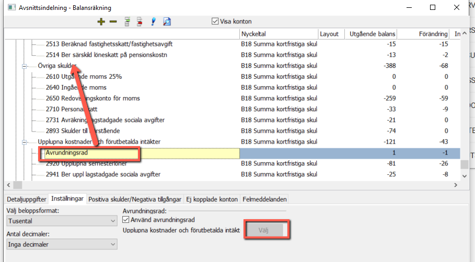The height and width of the screenshot is (262, 475).
Task: Click the horizontal scrollbar left arrow
Action: coord(8,185)
